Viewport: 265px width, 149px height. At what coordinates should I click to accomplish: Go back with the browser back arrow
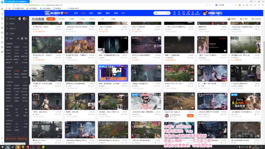click(x=7, y=5)
